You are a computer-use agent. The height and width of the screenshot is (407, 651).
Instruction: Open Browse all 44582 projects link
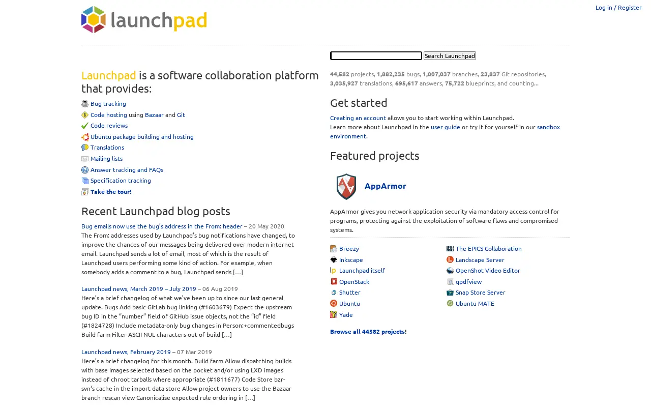(368, 332)
